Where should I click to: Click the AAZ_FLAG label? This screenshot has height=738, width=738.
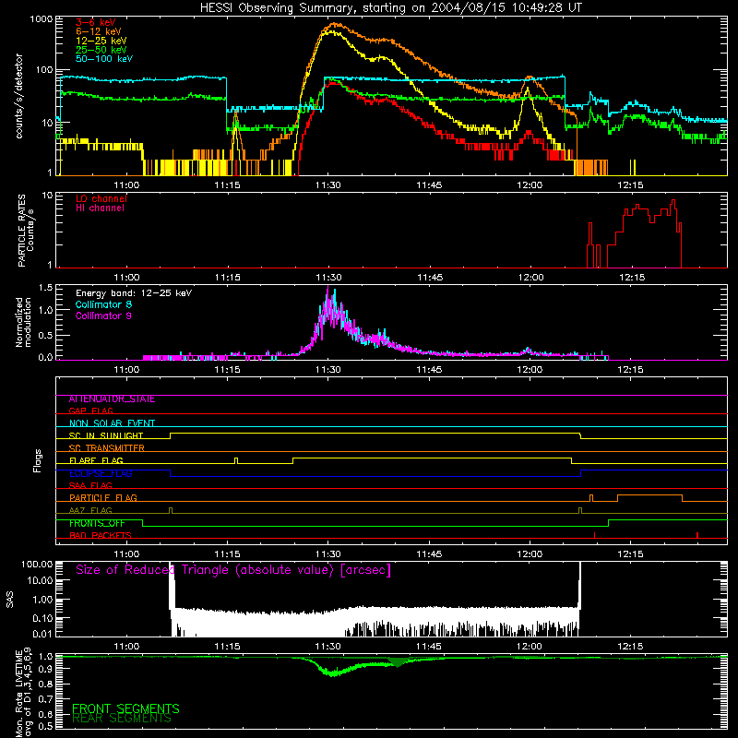click(x=90, y=510)
